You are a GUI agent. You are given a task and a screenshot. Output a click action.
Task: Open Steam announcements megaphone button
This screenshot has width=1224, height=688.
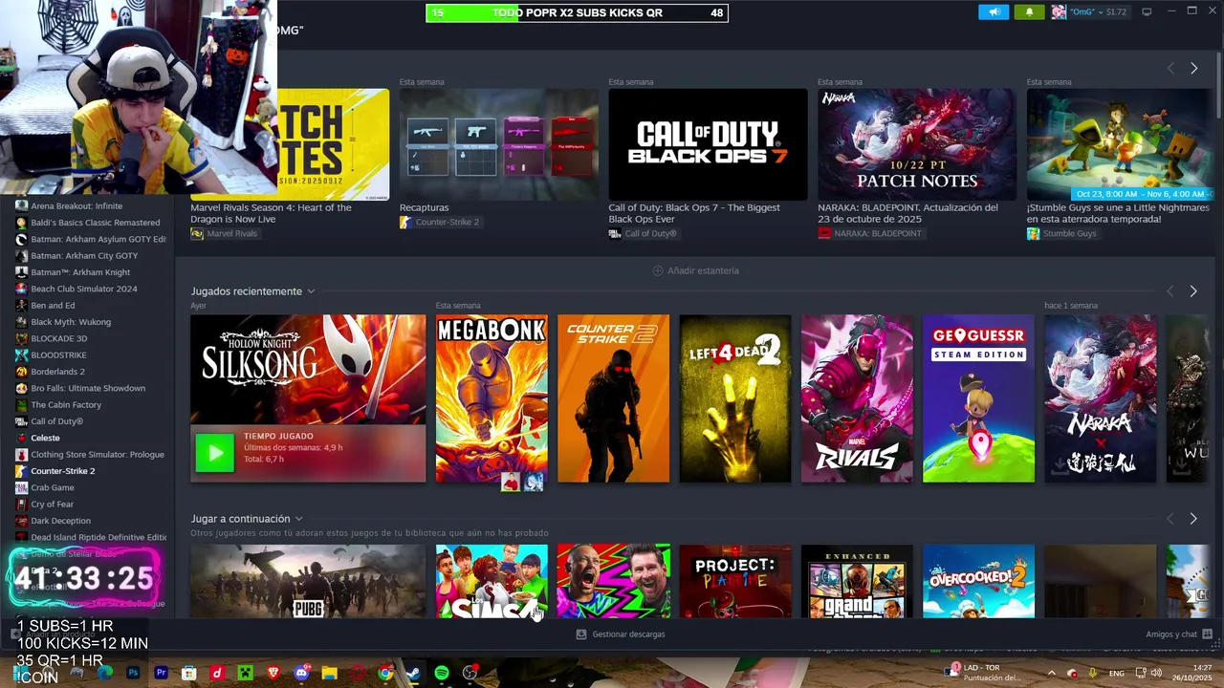click(994, 12)
